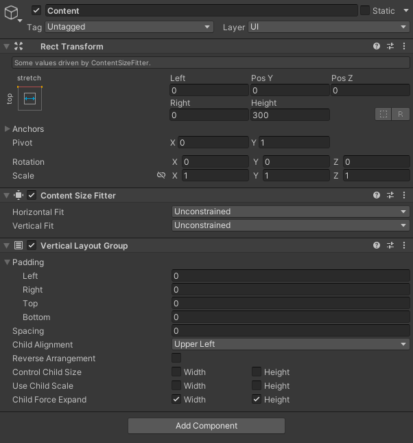Screen dimensions: 413x443
Task: Enable Control Child Size Height
Action: 257,372
